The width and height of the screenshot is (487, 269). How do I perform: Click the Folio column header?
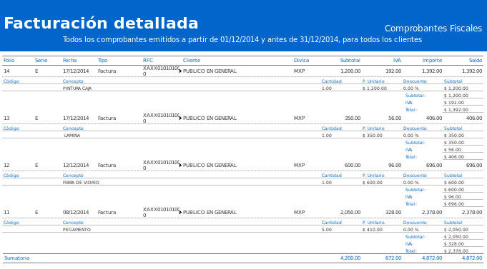click(9, 61)
